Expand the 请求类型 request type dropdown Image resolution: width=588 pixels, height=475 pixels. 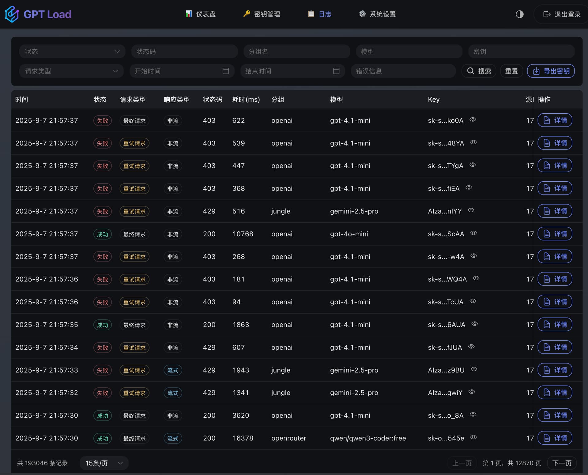[x=71, y=71]
